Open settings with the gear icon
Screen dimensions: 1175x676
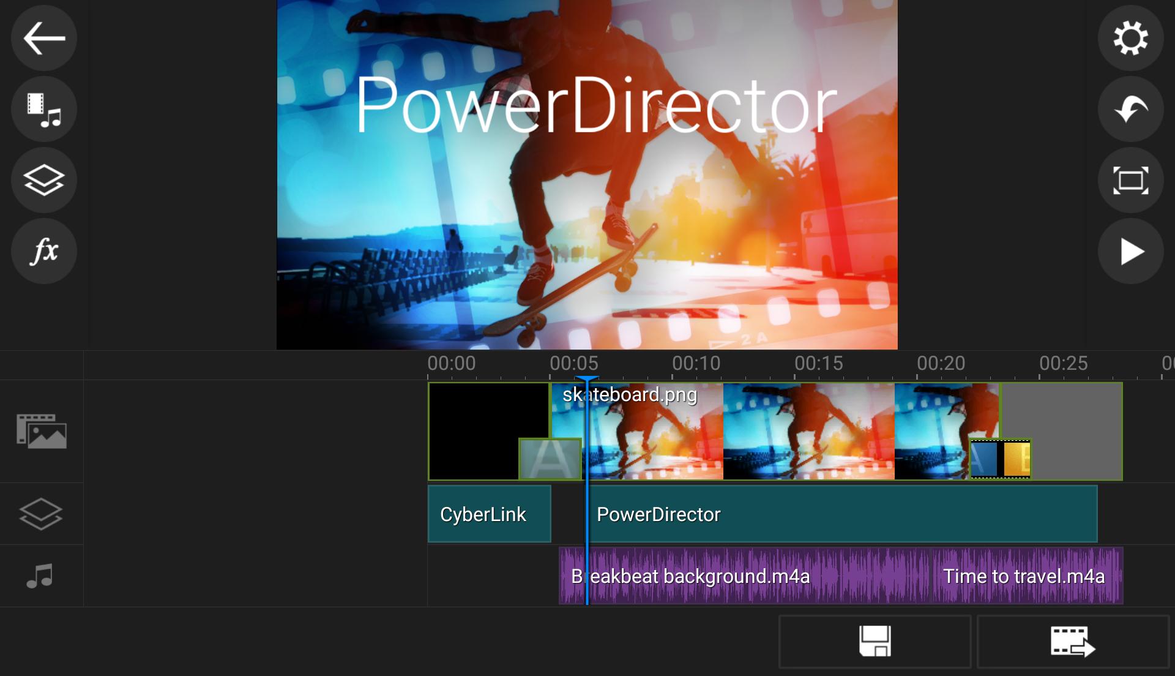tap(1130, 38)
